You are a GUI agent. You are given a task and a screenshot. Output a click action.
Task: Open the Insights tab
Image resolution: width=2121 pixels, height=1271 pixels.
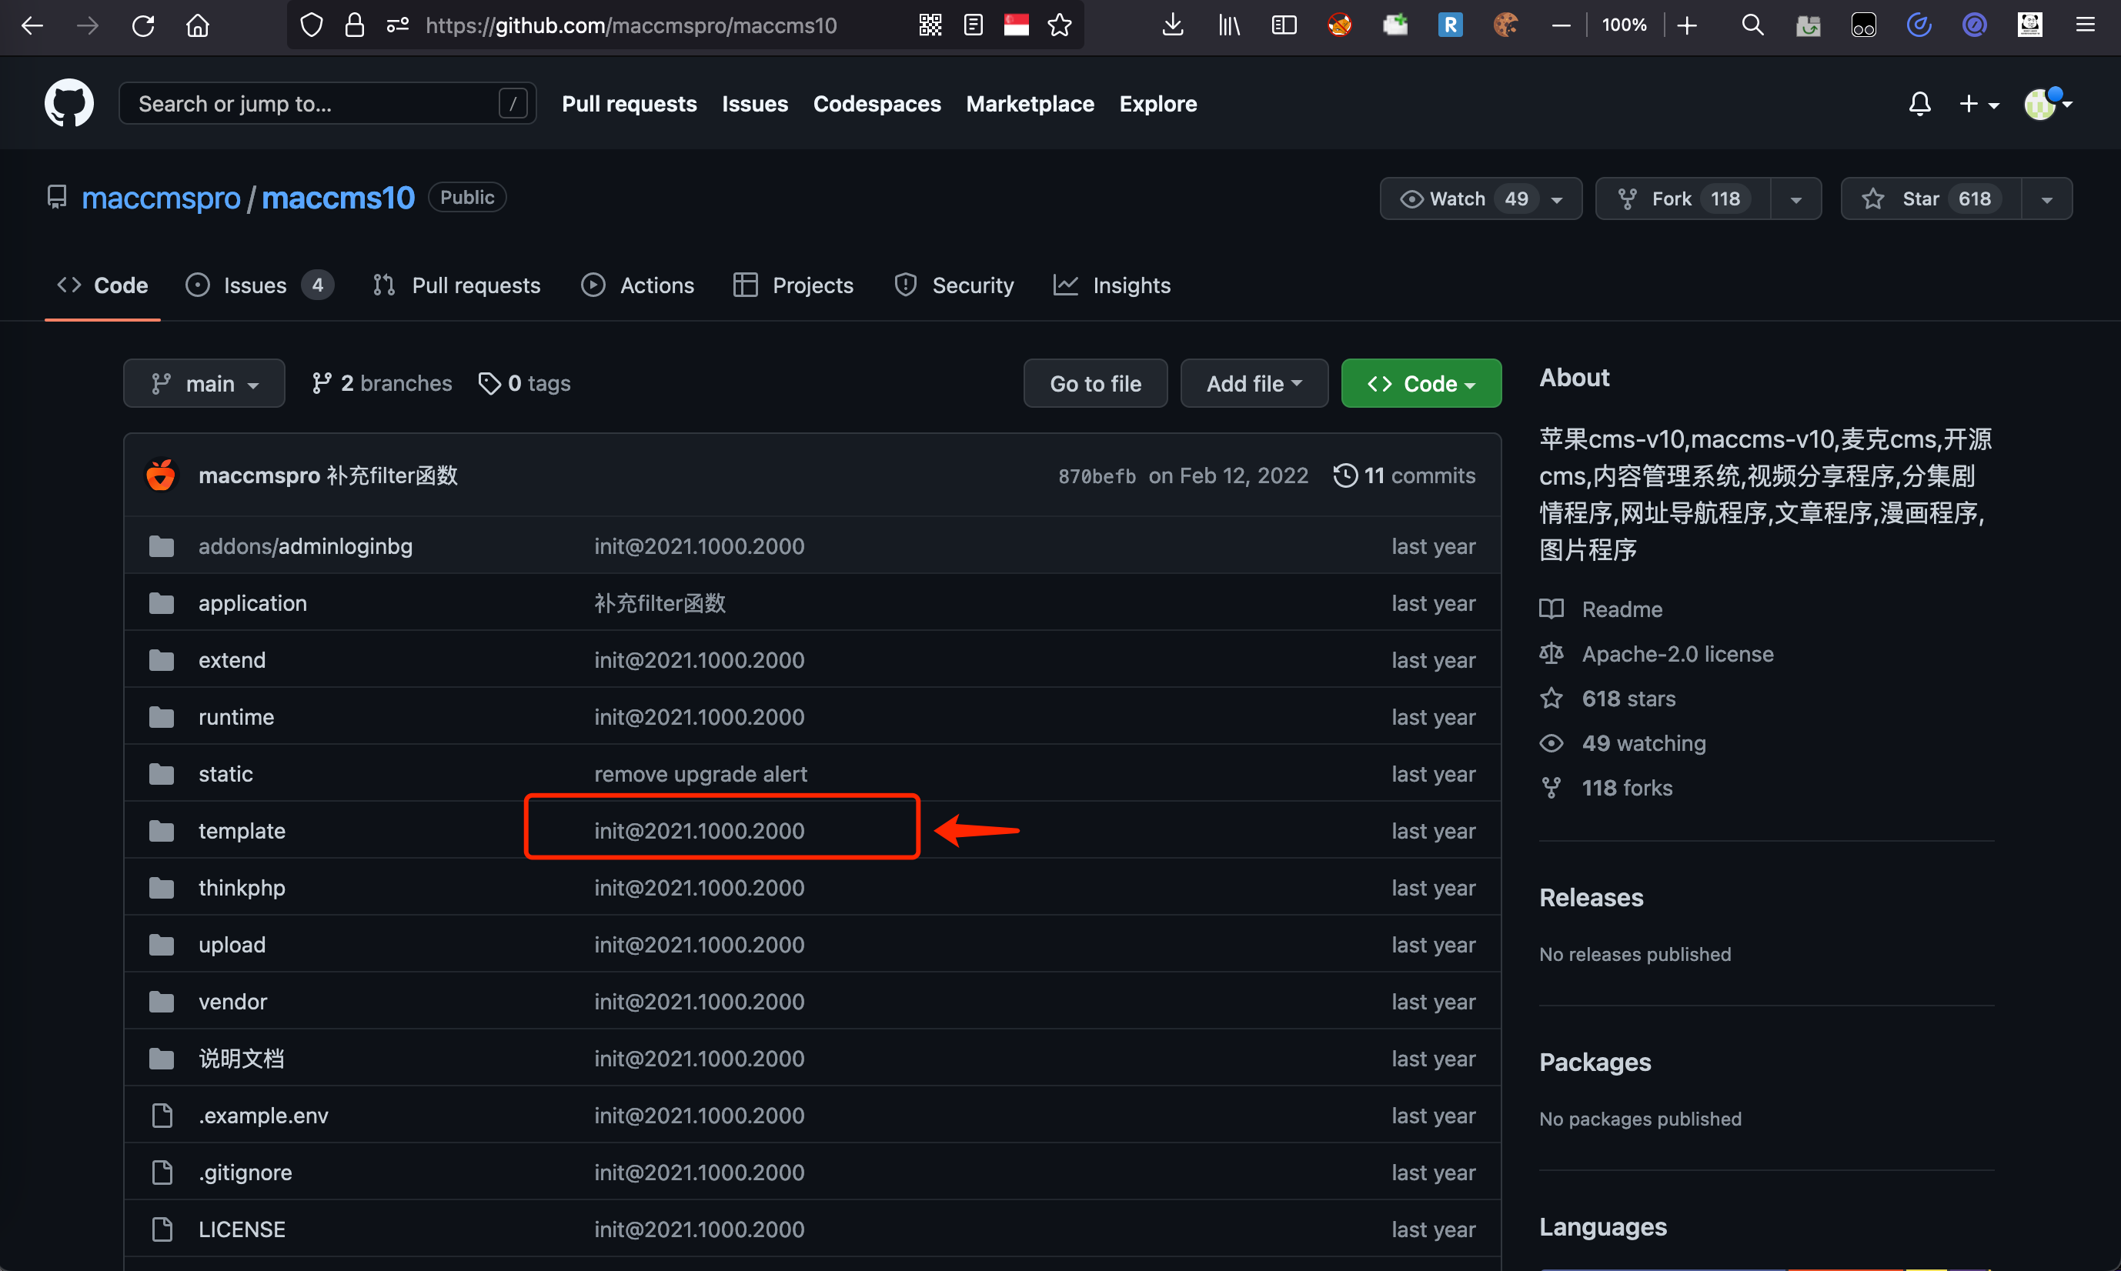pos(1111,285)
